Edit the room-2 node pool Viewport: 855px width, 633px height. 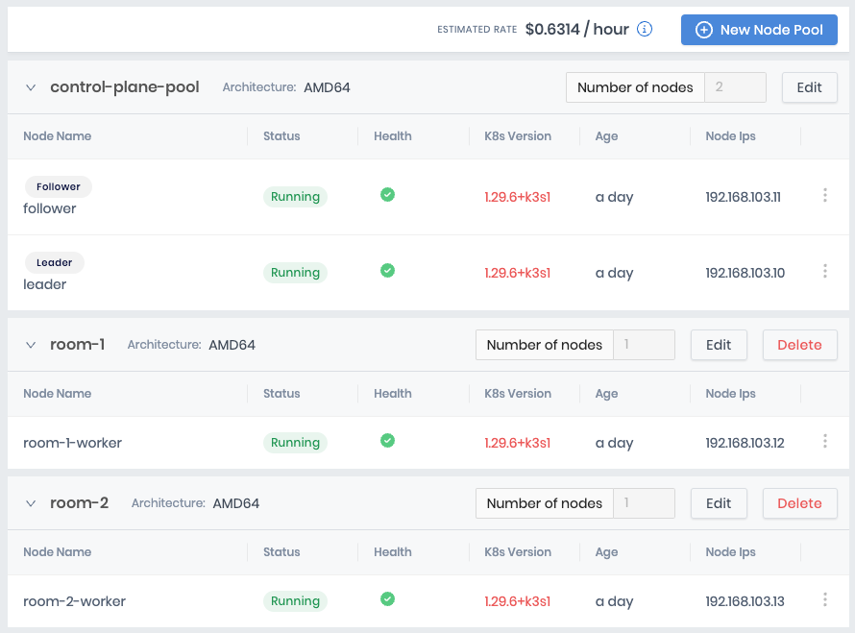719,503
